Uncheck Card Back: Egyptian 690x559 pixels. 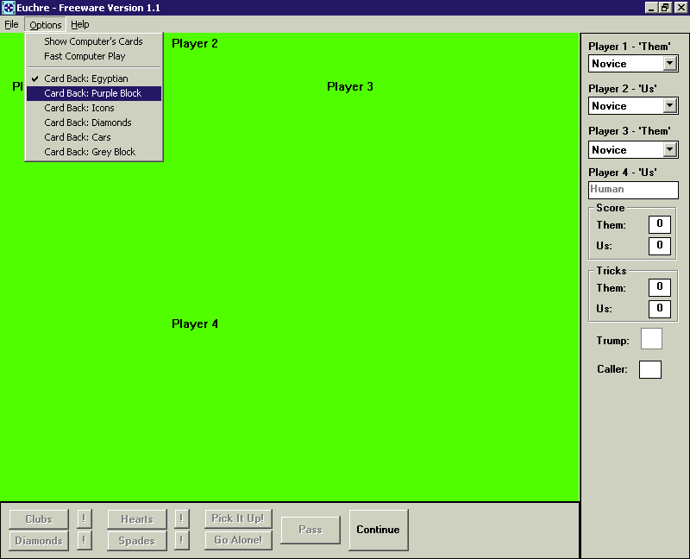click(93, 78)
